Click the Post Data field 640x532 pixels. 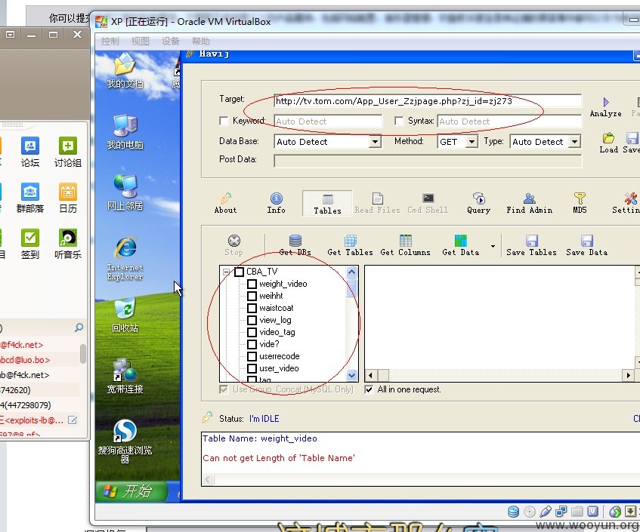tap(428, 161)
